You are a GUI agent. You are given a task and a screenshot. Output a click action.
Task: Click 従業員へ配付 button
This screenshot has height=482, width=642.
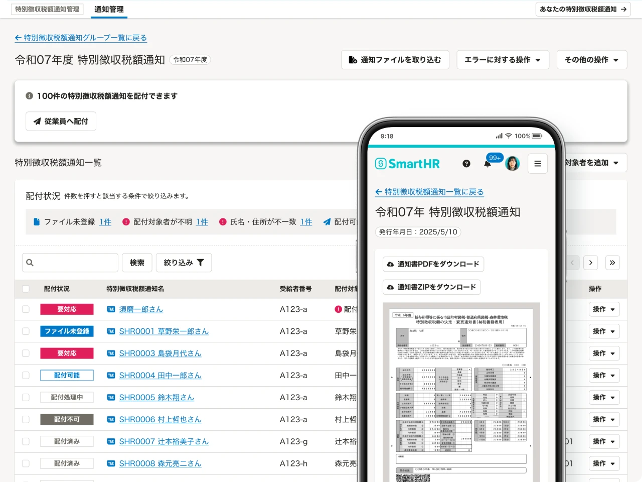[x=61, y=121]
